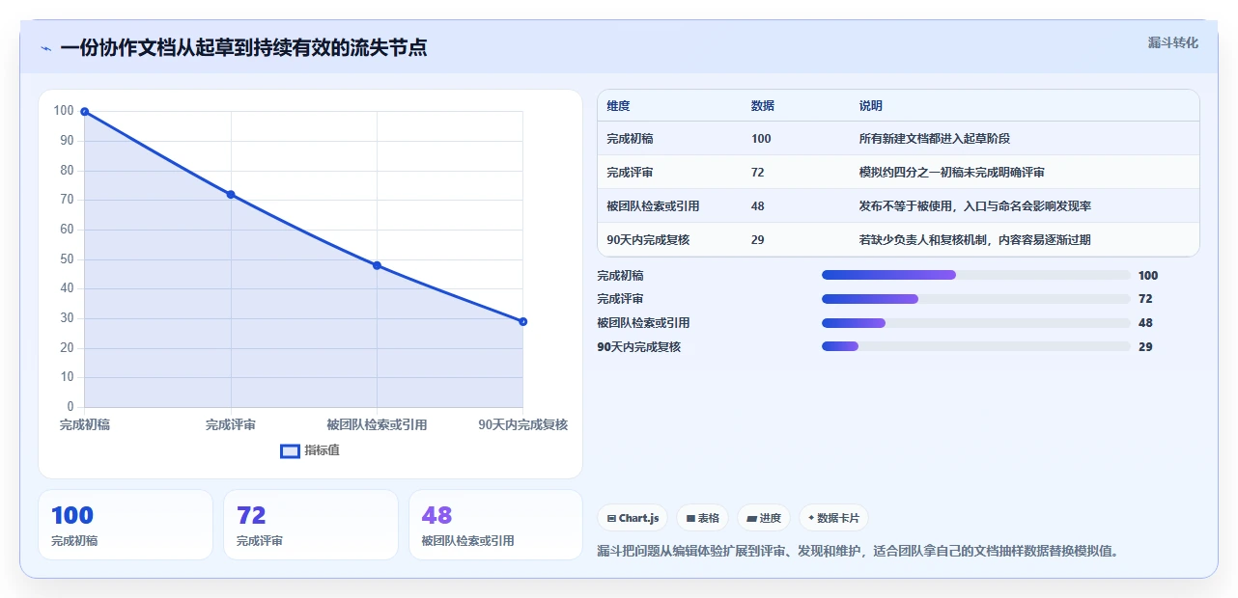Image resolution: width=1238 pixels, height=598 pixels.
Task: Click the description starting with 发布不等于被使用
Action: click(975, 206)
